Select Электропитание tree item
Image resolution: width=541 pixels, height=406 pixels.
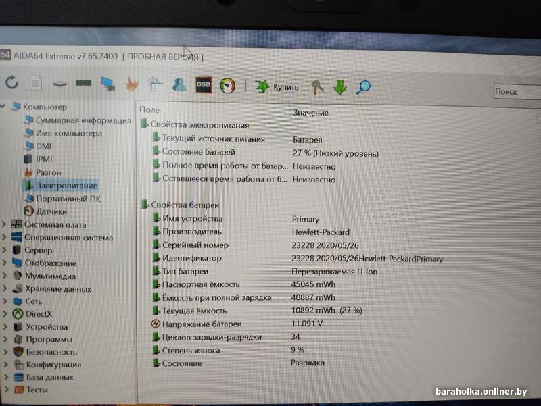click(61, 185)
